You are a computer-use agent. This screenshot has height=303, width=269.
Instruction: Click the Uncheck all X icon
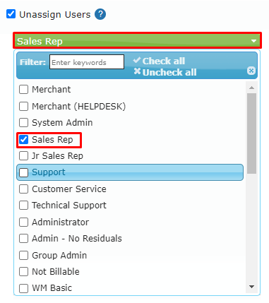pyautogui.click(x=137, y=71)
